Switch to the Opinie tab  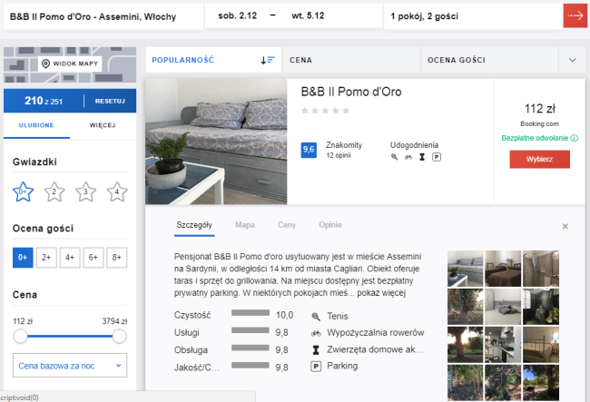pos(330,224)
